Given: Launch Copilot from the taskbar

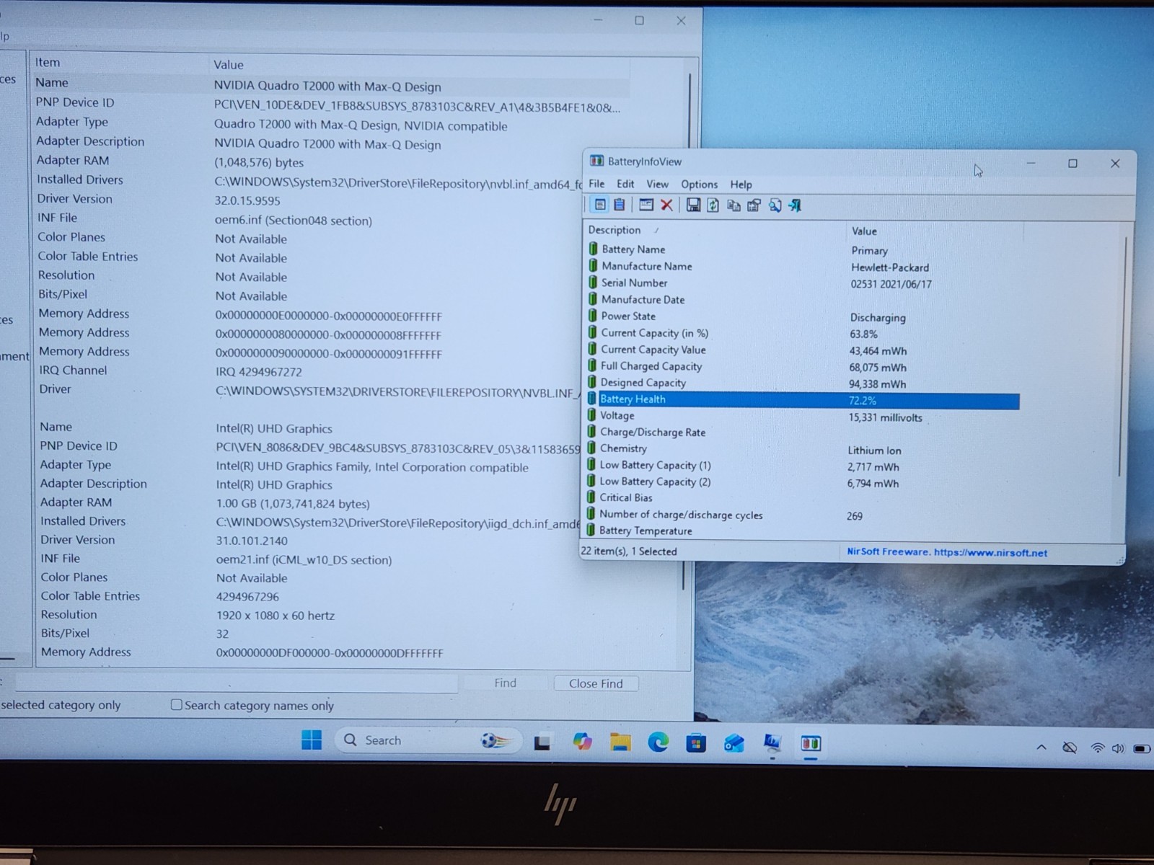Looking at the screenshot, I should coord(582,742).
